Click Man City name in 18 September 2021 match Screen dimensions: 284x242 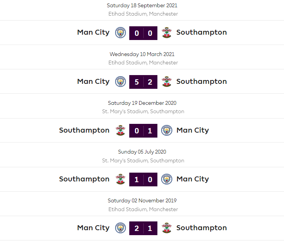(x=93, y=32)
